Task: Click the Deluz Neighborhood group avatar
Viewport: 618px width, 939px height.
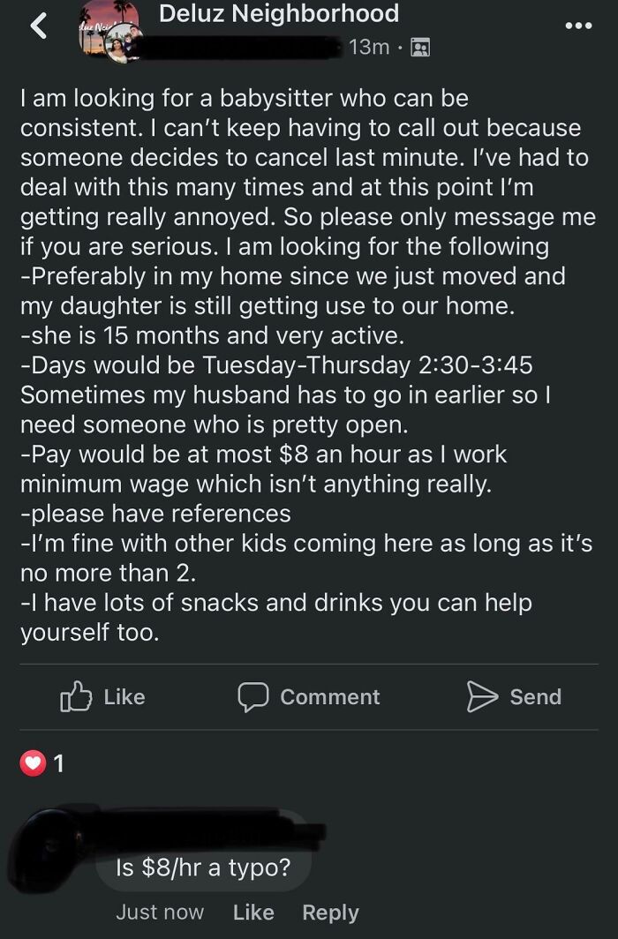Action: (x=109, y=26)
